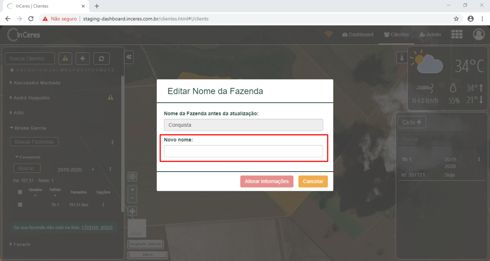Open the kebab menu beside the 2019-2020 selector
This screenshot has width=490, height=261.
click(110, 169)
